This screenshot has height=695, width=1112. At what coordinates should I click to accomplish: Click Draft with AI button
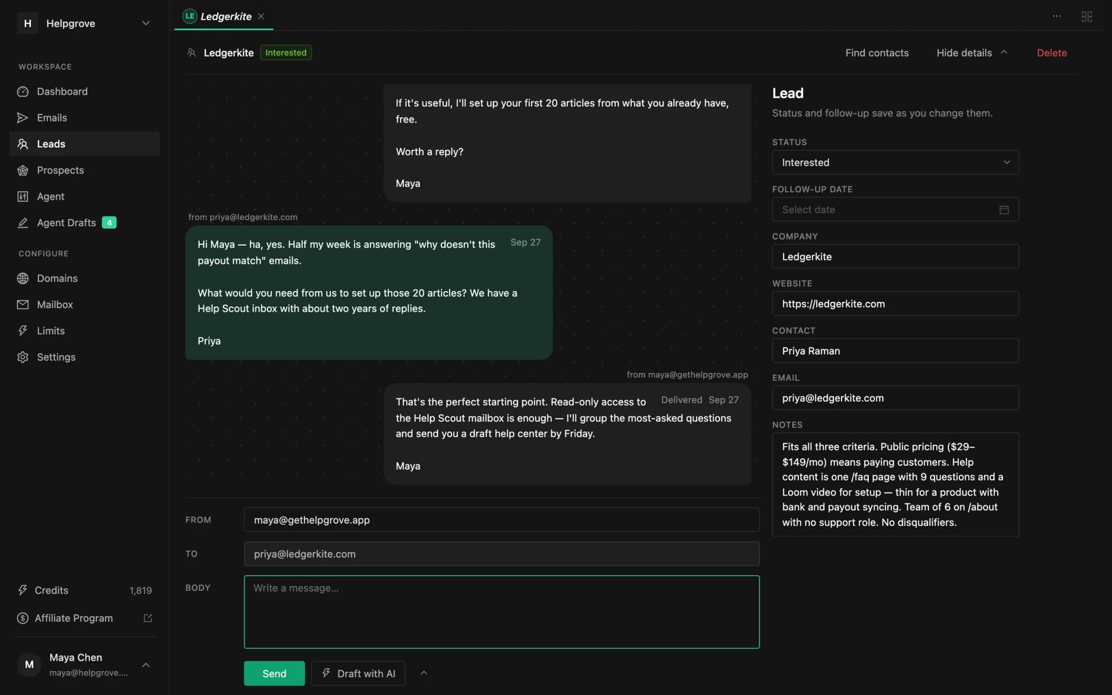tap(358, 673)
